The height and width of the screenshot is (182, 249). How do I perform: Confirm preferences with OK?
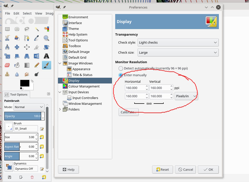(208, 170)
